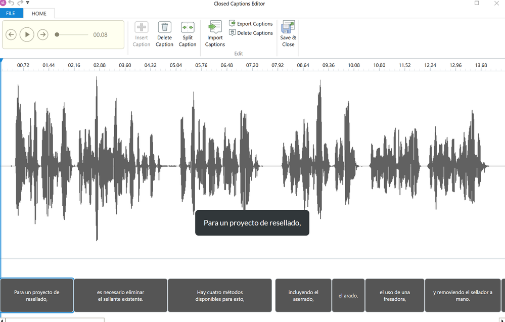Click the Split Caption icon
This screenshot has height=322, width=505.
pyautogui.click(x=188, y=28)
